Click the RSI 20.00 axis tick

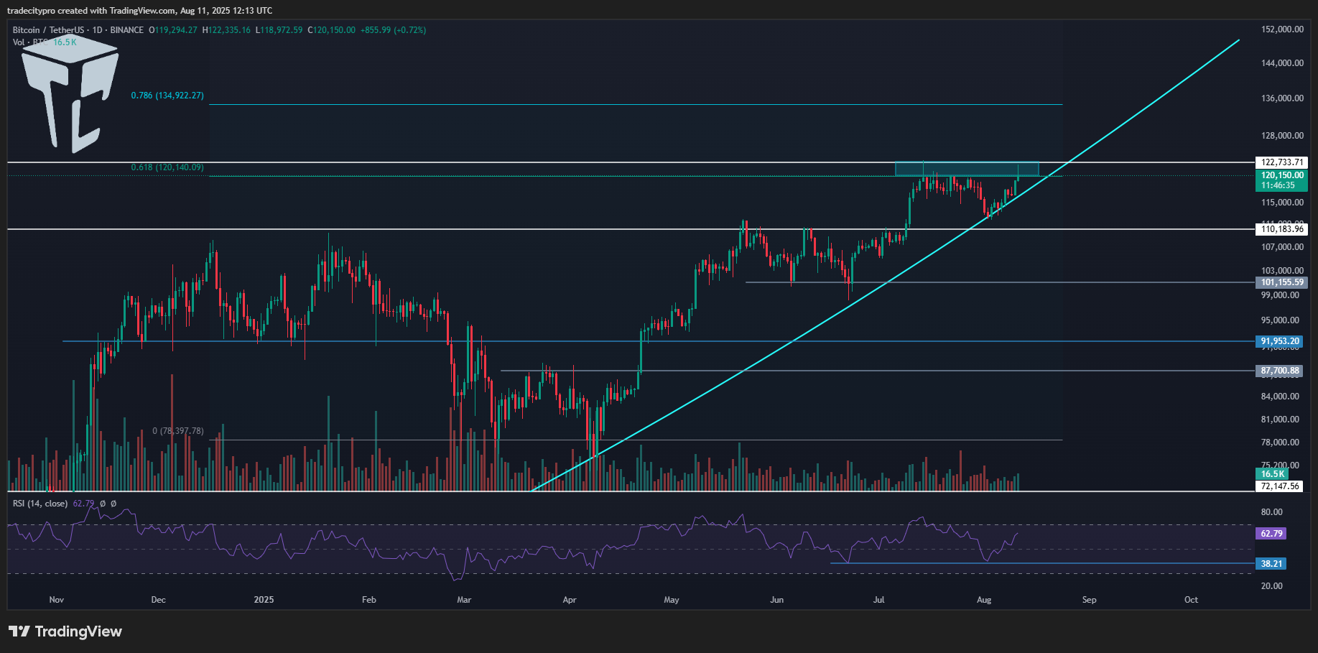click(1271, 586)
